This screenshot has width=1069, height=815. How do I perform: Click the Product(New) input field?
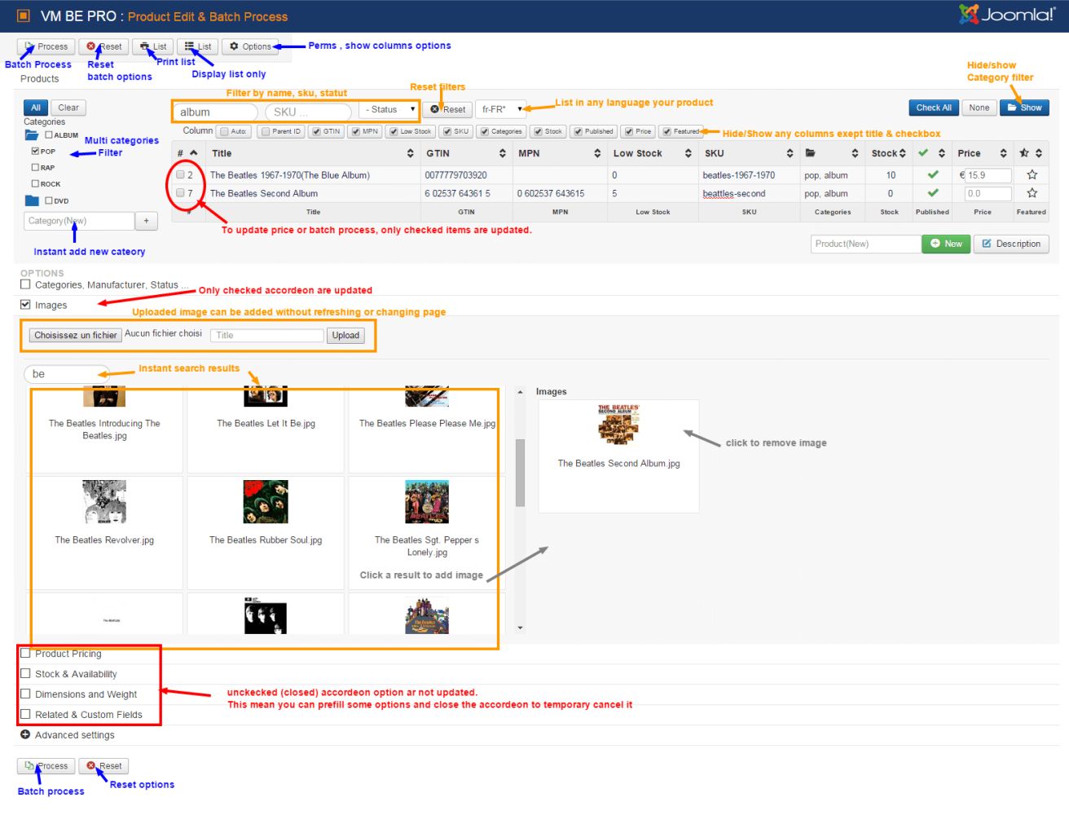pos(865,244)
